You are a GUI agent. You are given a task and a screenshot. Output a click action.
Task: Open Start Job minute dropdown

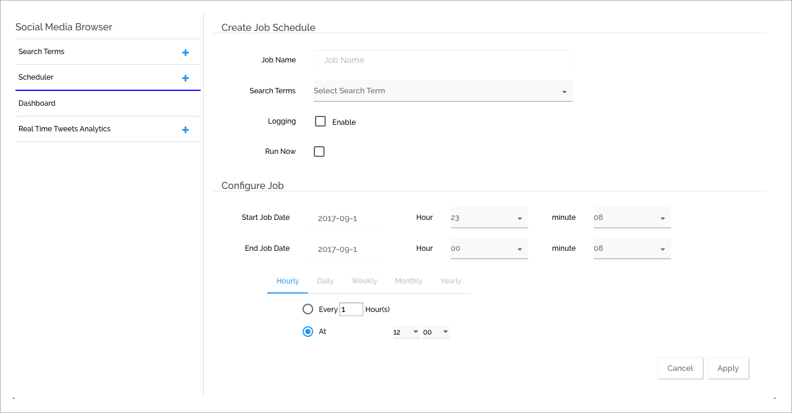point(632,217)
